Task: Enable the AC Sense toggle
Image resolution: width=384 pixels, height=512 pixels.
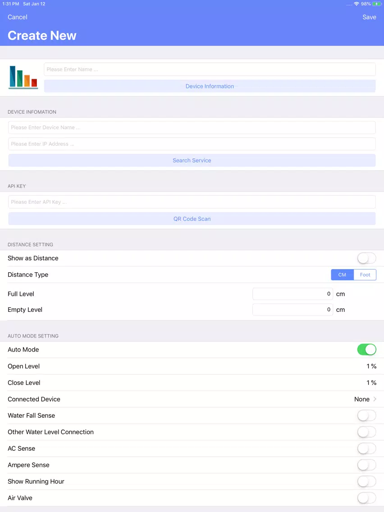Action: (x=366, y=448)
